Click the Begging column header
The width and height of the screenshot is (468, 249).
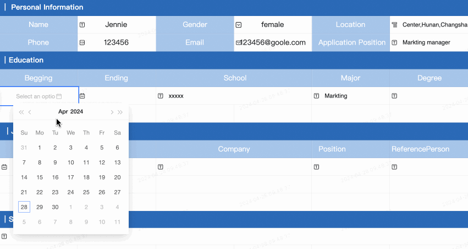click(38, 78)
